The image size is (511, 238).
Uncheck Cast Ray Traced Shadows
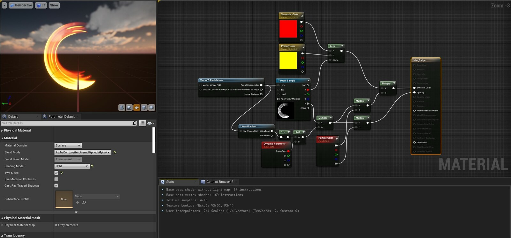(57, 185)
